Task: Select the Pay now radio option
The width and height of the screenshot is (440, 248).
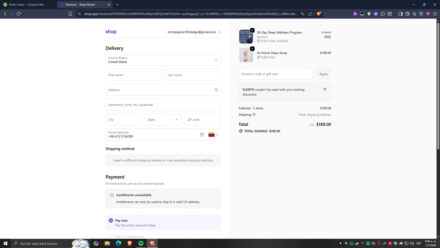Action: click(111, 220)
